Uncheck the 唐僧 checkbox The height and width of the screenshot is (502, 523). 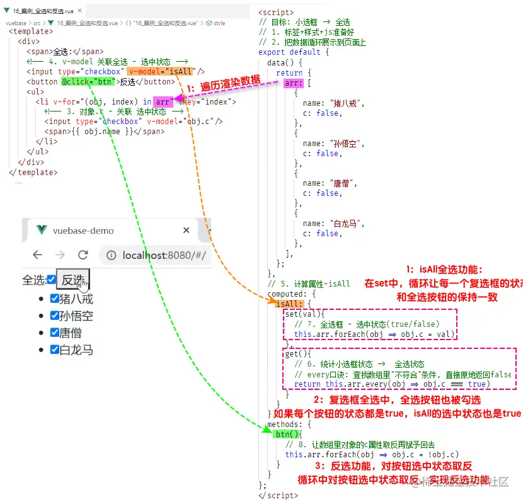[55, 333]
